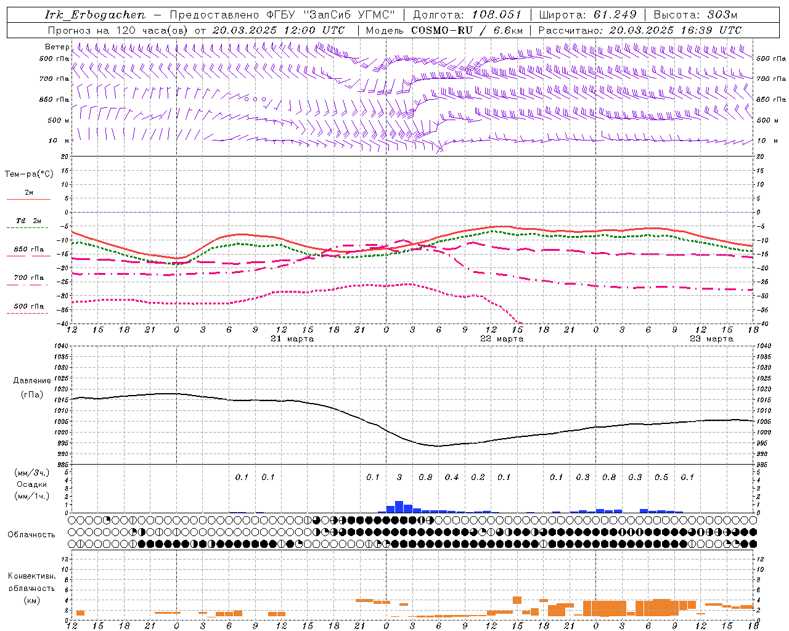Click the 23 марта date label

pyautogui.click(x=711, y=339)
